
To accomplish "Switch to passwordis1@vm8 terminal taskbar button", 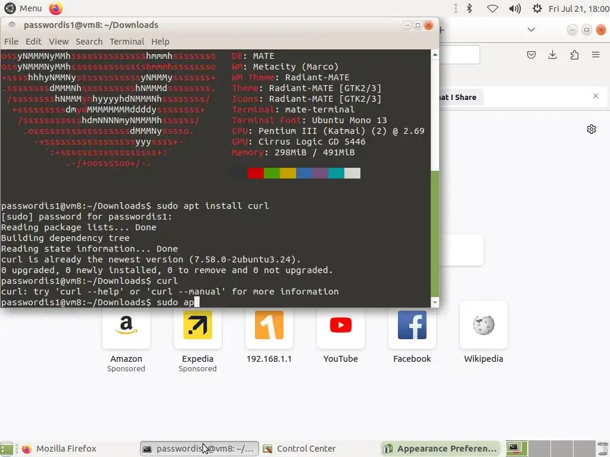I will click(x=199, y=449).
